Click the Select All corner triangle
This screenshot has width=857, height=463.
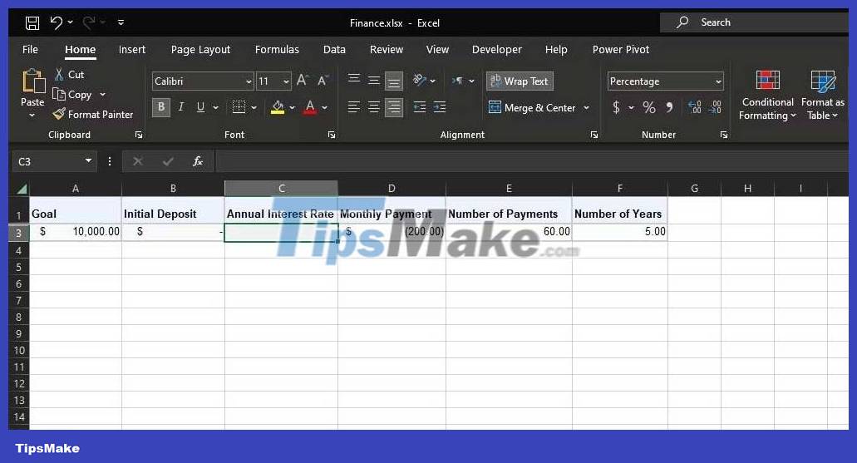click(x=22, y=190)
